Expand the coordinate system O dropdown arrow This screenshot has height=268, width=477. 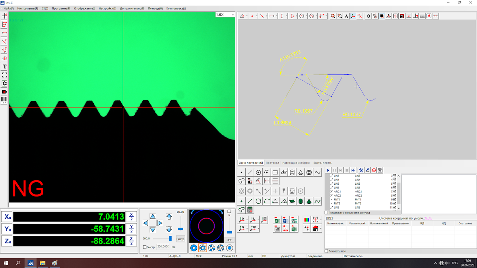(x=247, y=220)
